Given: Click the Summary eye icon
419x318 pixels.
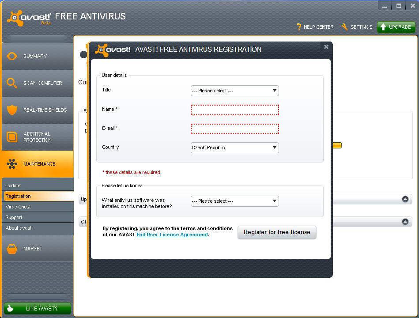Looking at the screenshot, I should coord(12,56).
